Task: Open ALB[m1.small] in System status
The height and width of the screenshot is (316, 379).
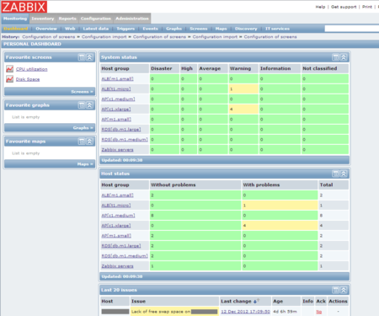Action: point(117,79)
